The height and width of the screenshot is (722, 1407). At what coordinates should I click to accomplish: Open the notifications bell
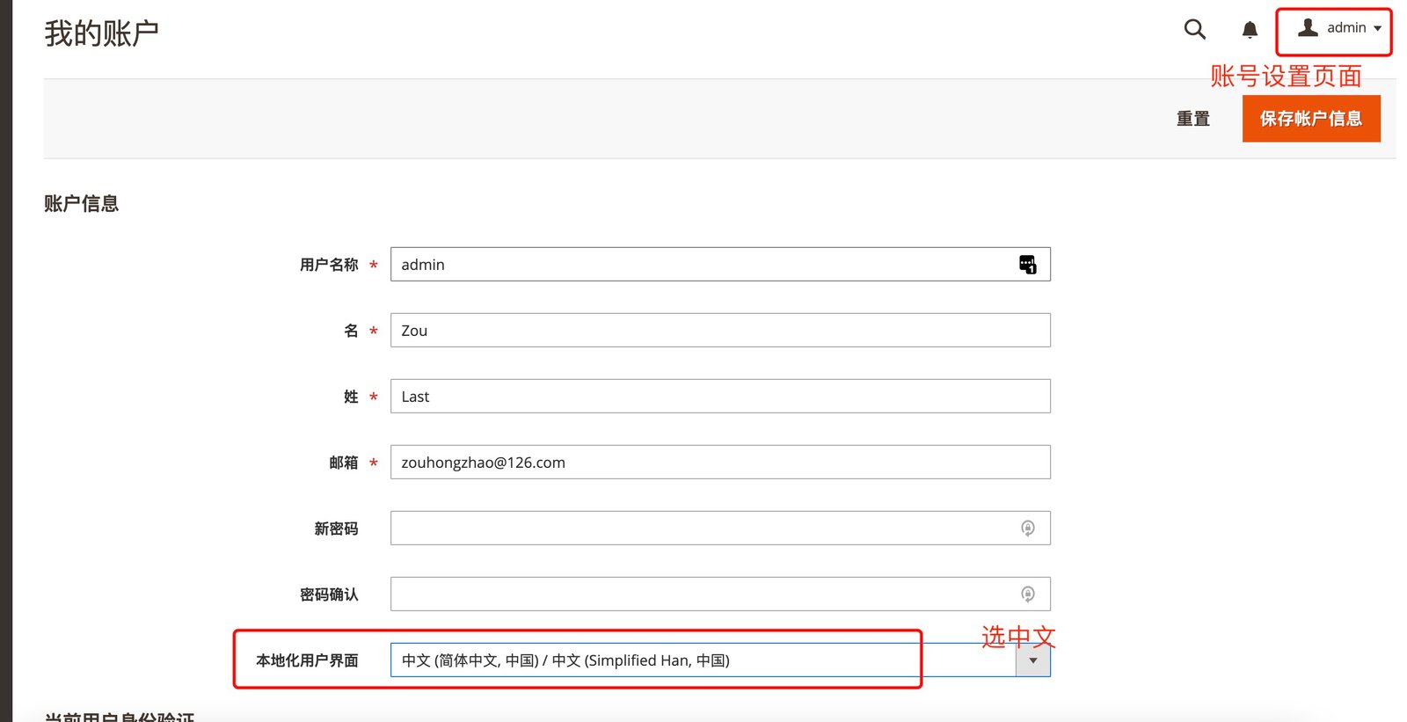(1250, 31)
